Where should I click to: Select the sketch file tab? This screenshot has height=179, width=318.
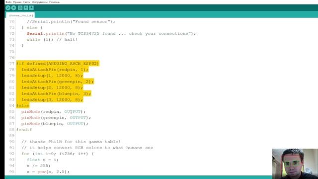[20, 15]
